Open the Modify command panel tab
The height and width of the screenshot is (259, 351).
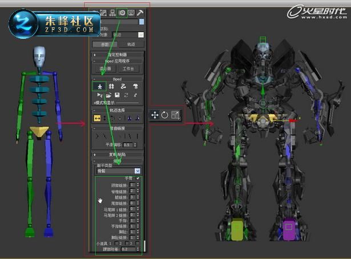103,13
